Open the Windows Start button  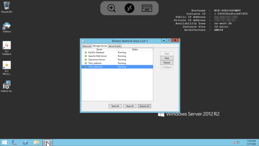click(x=4, y=142)
